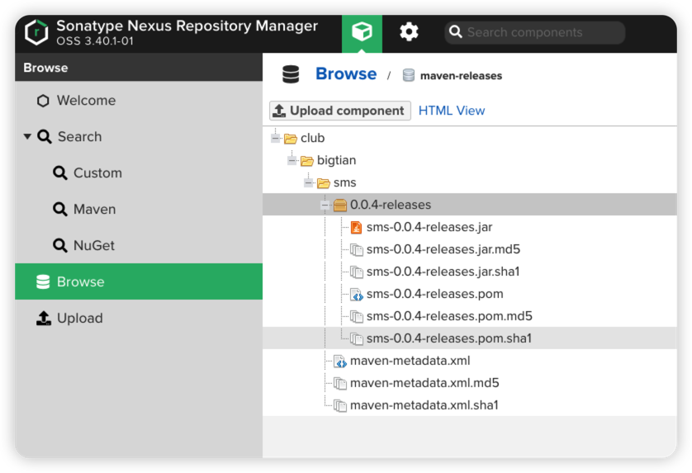Select the club tree row
Image resolution: width=692 pixels, height=473 pixels.
coord(470,138)
